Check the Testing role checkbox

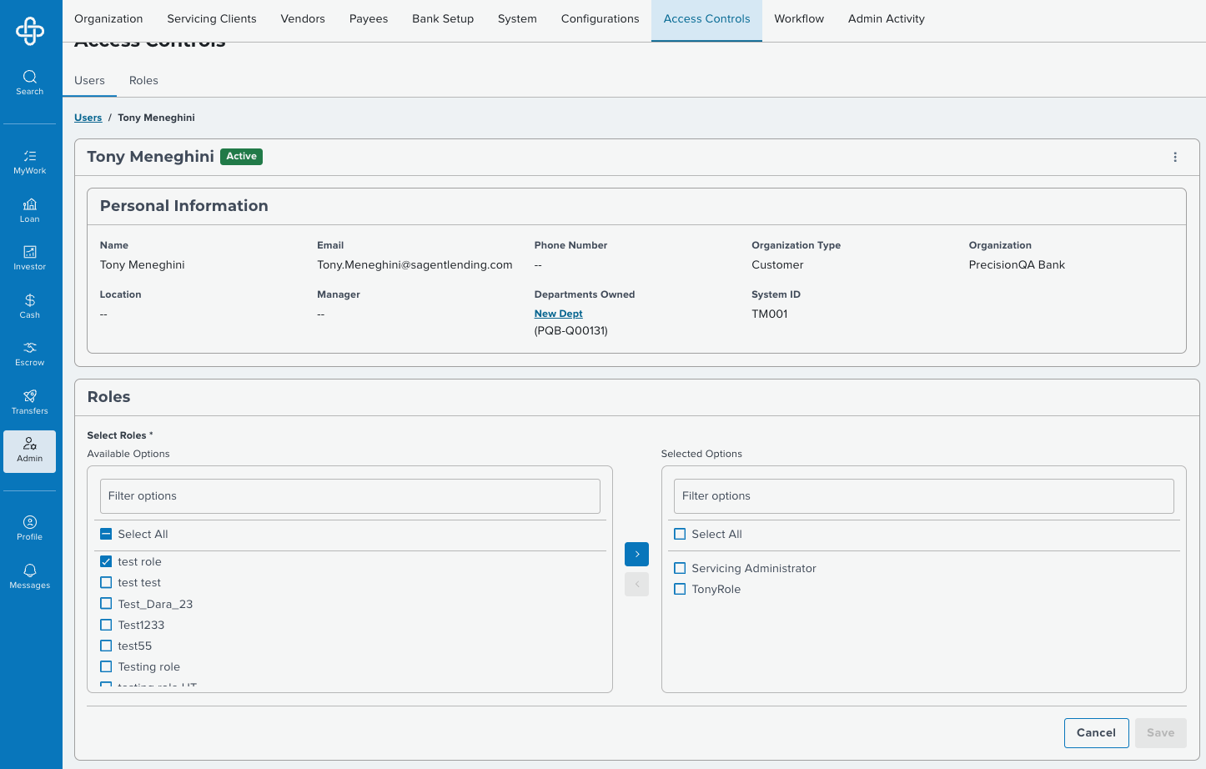coord(106,666)
